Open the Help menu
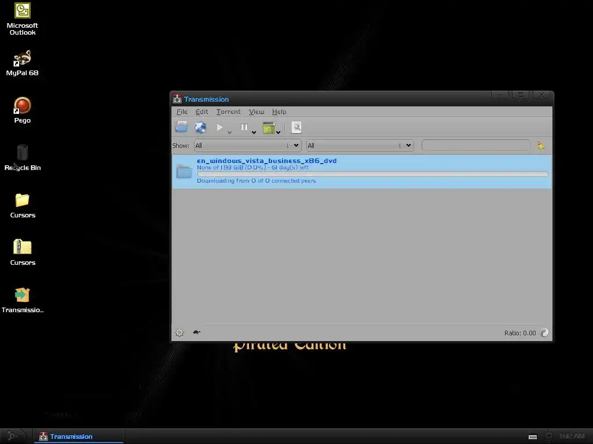Image resolution: width=593 pixels, height=444 pixels. click(x=279, y=112)
